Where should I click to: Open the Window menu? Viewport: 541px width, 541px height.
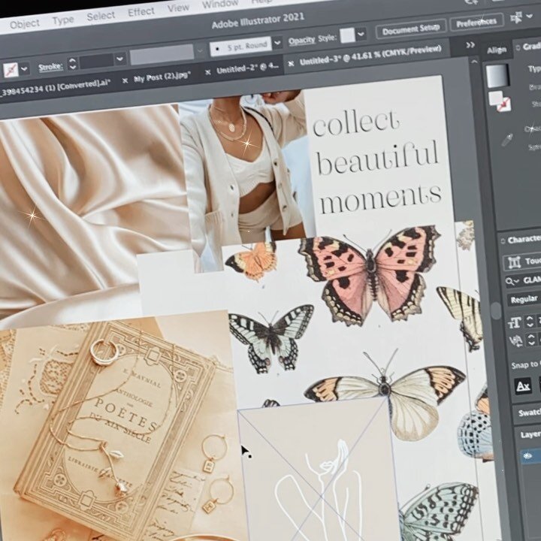point(219,5)
